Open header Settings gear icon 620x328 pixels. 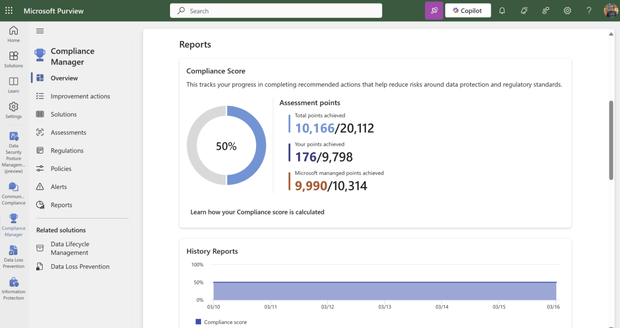point(567,11)
